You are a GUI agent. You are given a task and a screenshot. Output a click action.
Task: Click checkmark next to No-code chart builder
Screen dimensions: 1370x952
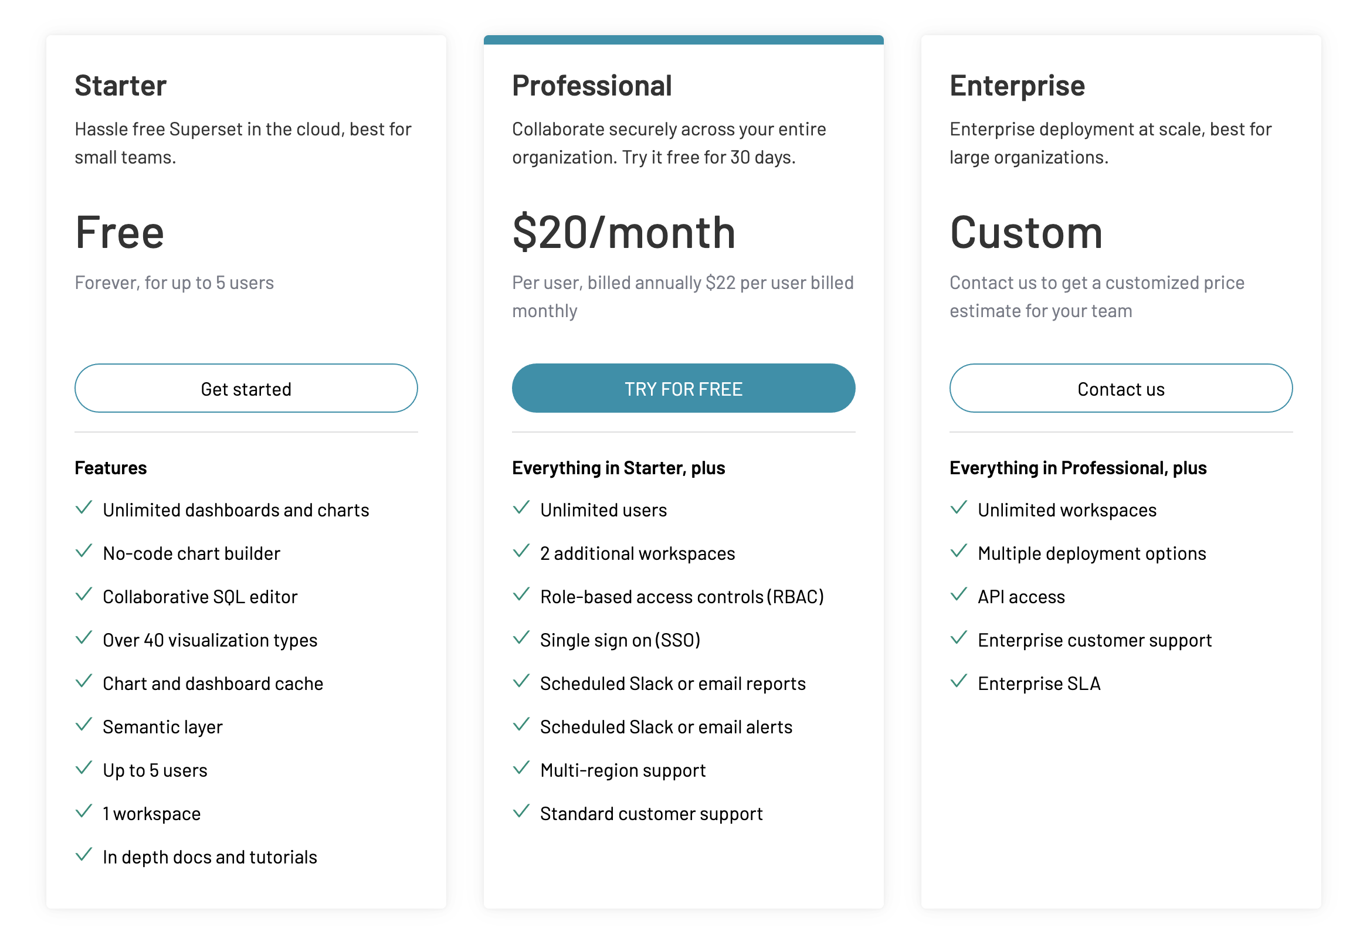coord(84,552)
